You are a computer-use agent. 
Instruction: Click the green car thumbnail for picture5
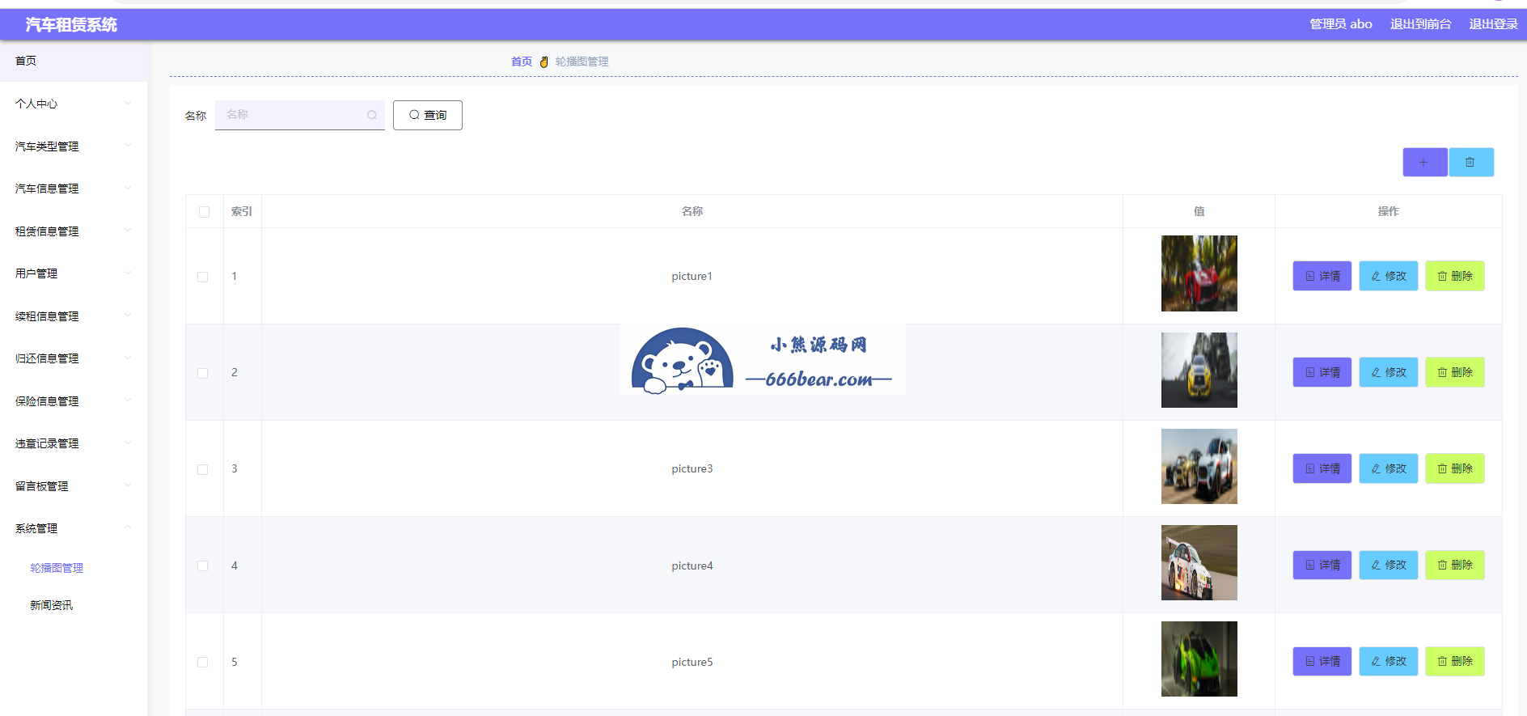[1199, 659]
